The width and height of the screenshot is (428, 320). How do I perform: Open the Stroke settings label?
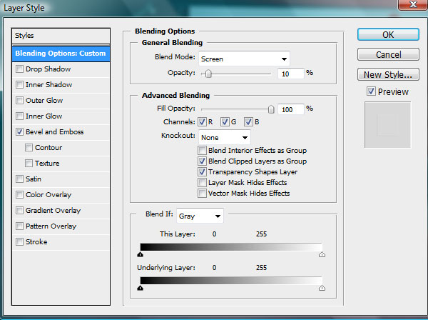(x=36, y=242)
